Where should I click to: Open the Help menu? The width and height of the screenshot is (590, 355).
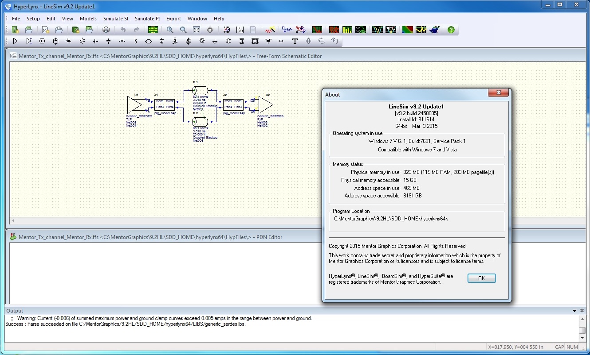219,19
